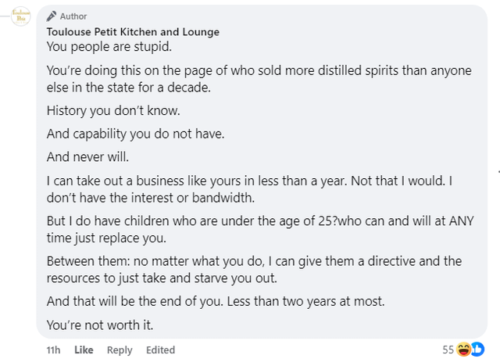Click the blue thumbs-up reaction icon

[477, 349]
